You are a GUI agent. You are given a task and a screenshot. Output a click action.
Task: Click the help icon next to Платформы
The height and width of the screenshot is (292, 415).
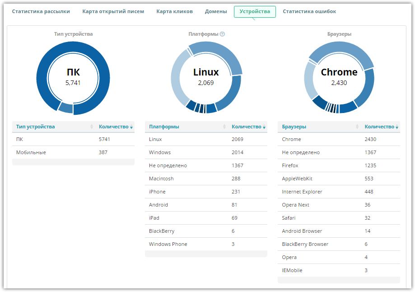(222, 34)
